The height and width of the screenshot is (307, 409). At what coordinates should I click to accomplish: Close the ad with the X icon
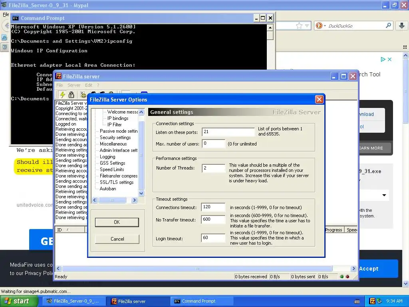(x=390, y=59)
